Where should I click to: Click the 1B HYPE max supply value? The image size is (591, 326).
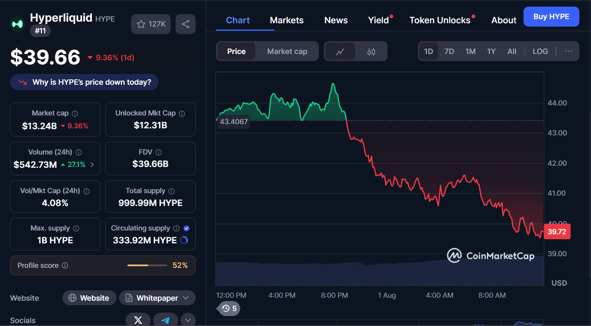coord(55,240)
